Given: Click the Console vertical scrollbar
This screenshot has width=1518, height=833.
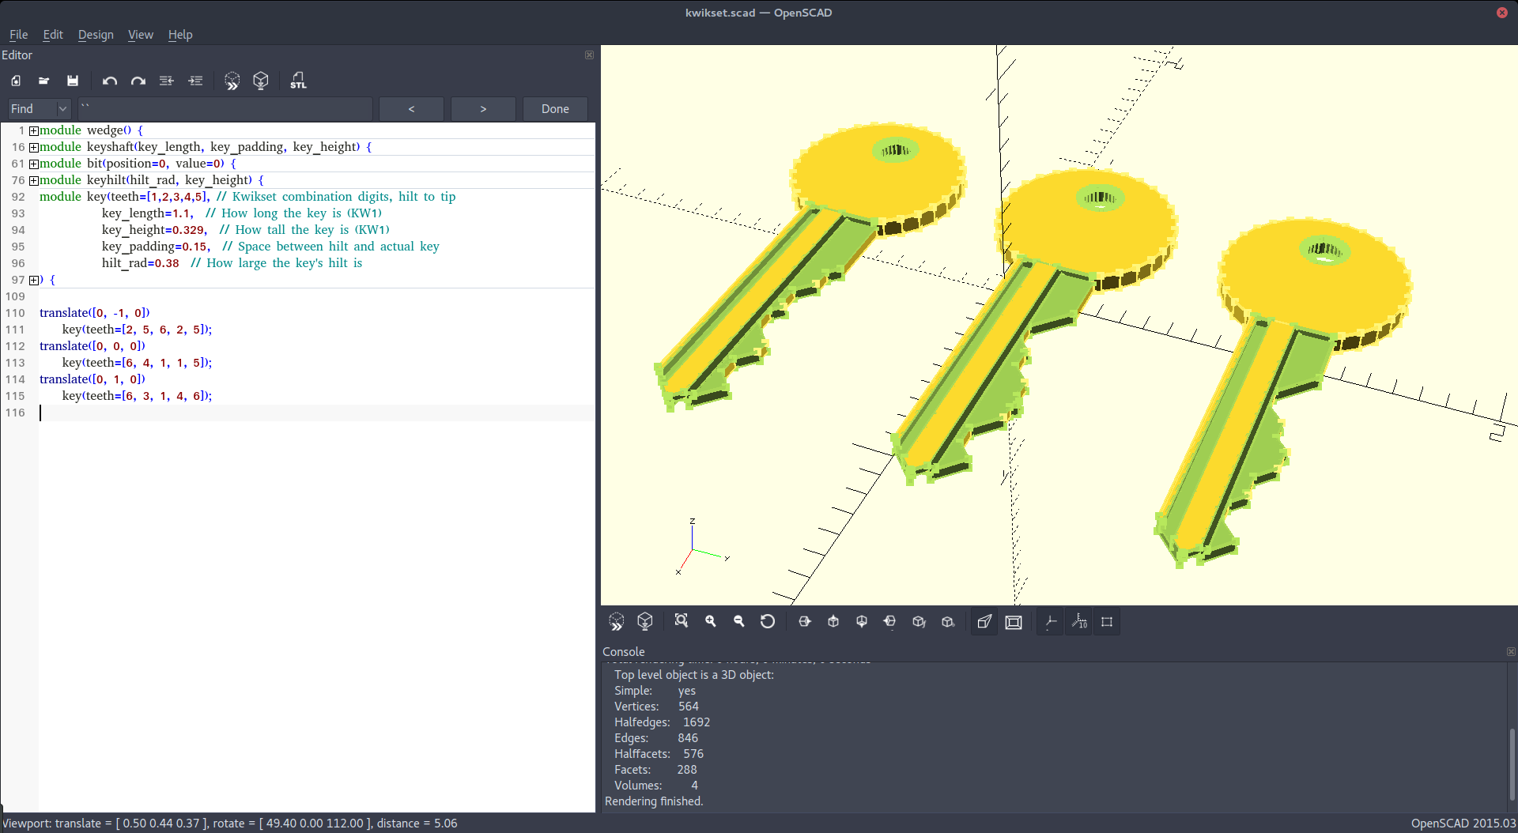Looking at the screenshot, I should [x=1512, y=763].
